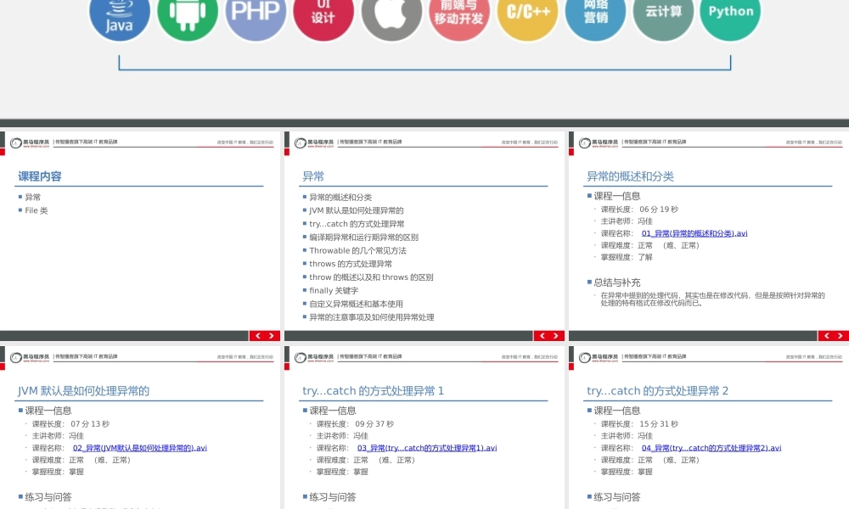Screen dimensions: 849x509
Task: Click next arrow on 异常的概述和分类 slide
Action: (x=841, y=336)
